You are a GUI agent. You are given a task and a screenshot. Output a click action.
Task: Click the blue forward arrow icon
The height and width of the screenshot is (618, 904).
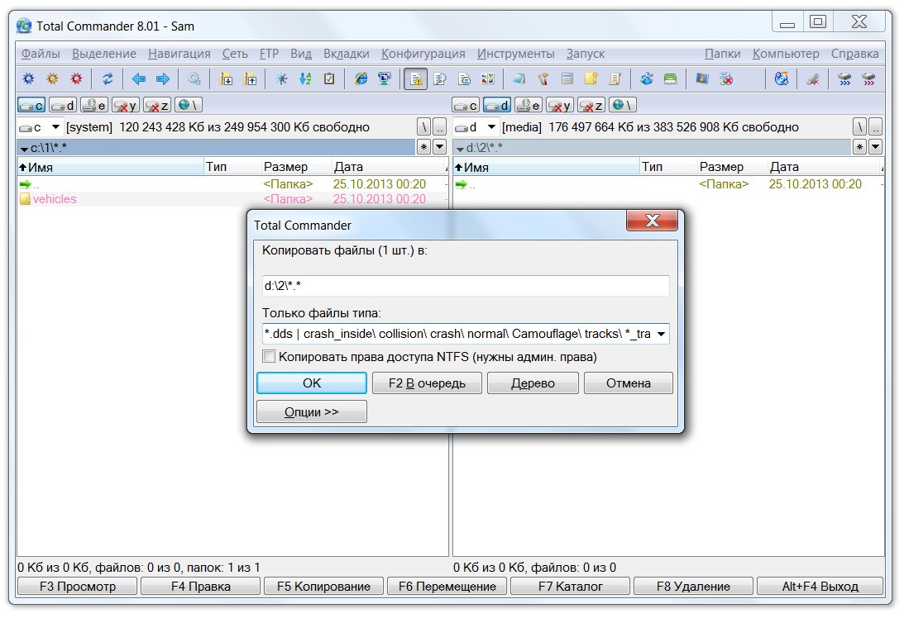163,79
